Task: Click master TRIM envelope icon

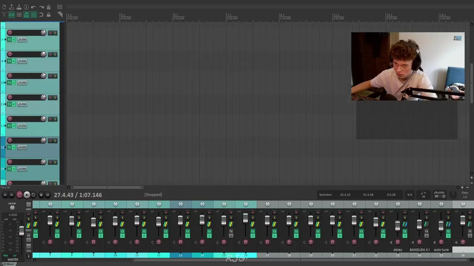Action: pos(29,246)
